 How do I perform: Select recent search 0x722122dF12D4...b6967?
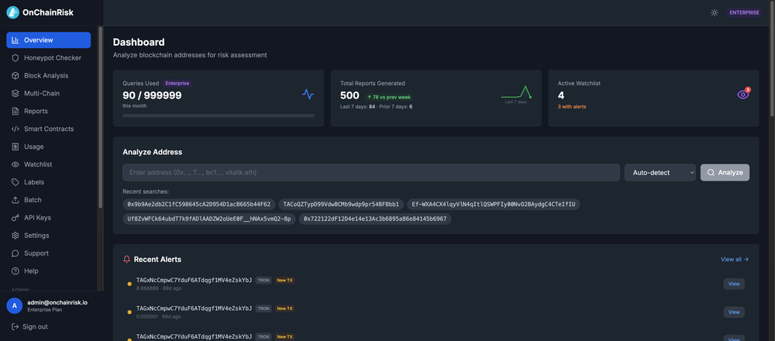click(375, 219)
